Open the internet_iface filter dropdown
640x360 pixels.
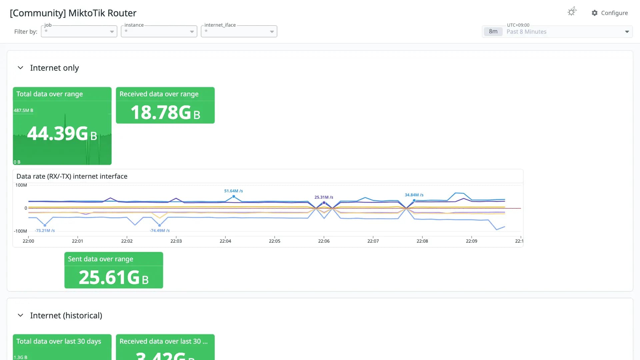coord(239,31)
